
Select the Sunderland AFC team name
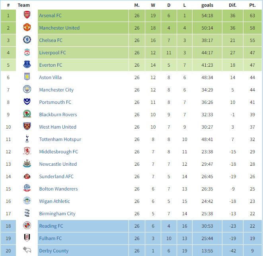pos(56,177)
